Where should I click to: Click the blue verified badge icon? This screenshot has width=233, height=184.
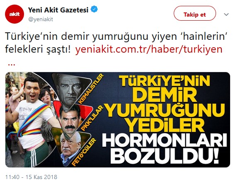(x=94, y=10)
